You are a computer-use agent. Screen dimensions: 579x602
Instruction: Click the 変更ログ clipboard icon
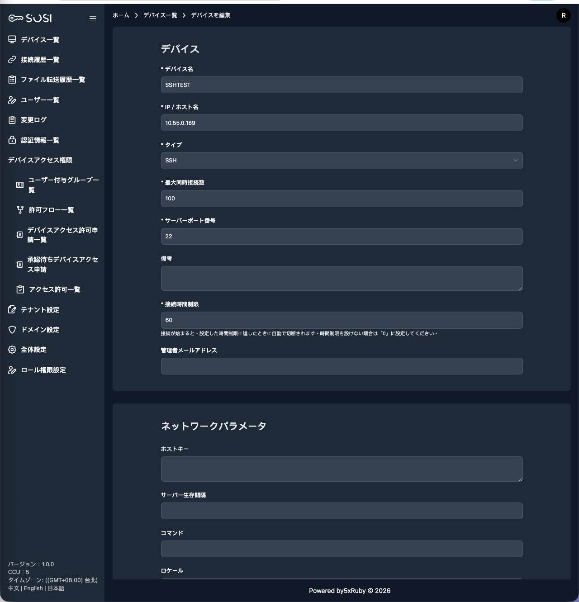click(12, 120)
